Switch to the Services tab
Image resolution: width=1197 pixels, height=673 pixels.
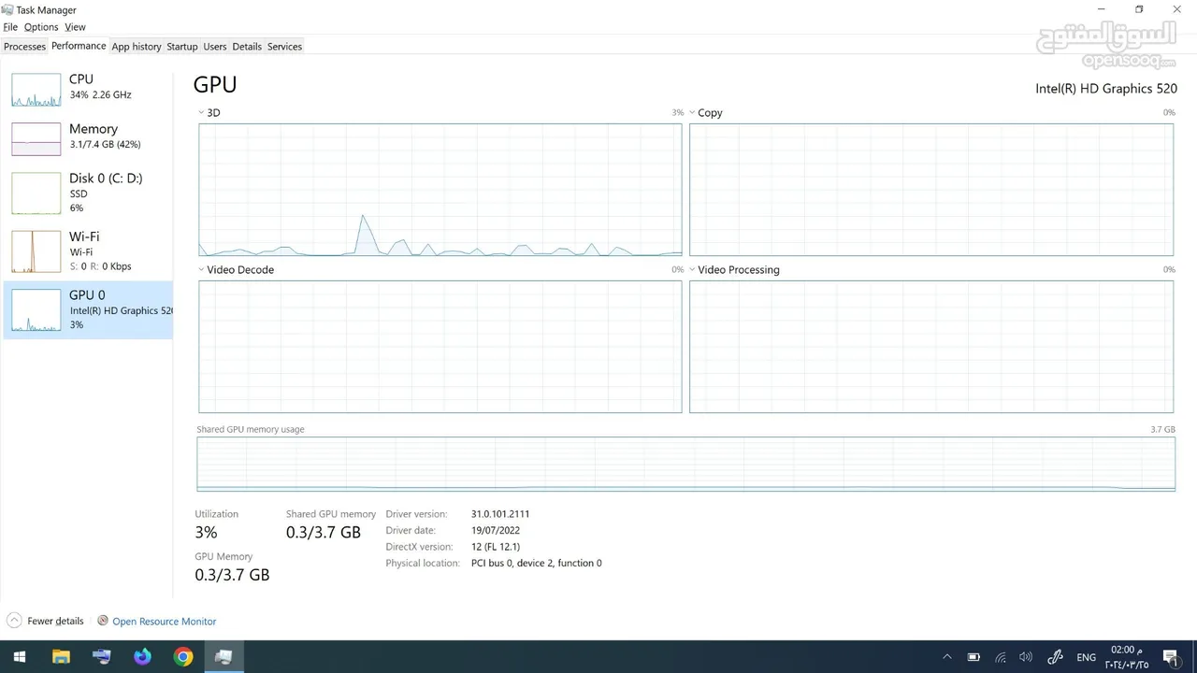pyautogui.click(x=284, y=47)
